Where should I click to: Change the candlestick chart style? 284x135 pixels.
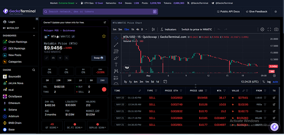[x=153, y=29]
